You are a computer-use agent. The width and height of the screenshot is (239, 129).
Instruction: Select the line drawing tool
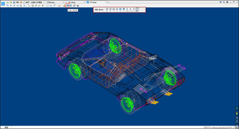(x=29, y=6)
